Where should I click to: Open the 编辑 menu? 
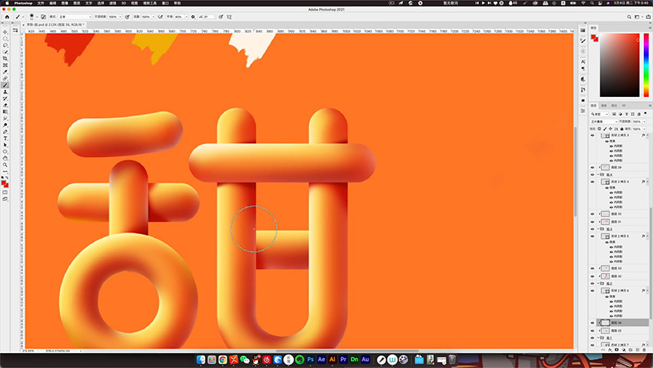point(53,3)
